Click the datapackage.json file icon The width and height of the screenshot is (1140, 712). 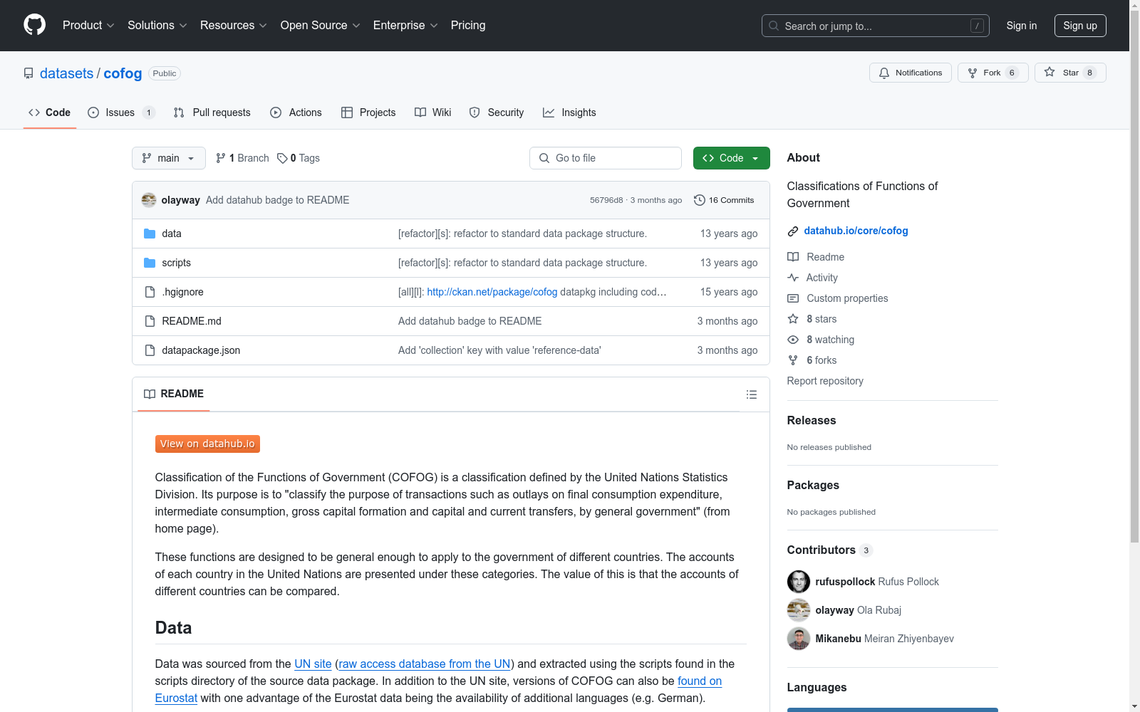point(150,350)
